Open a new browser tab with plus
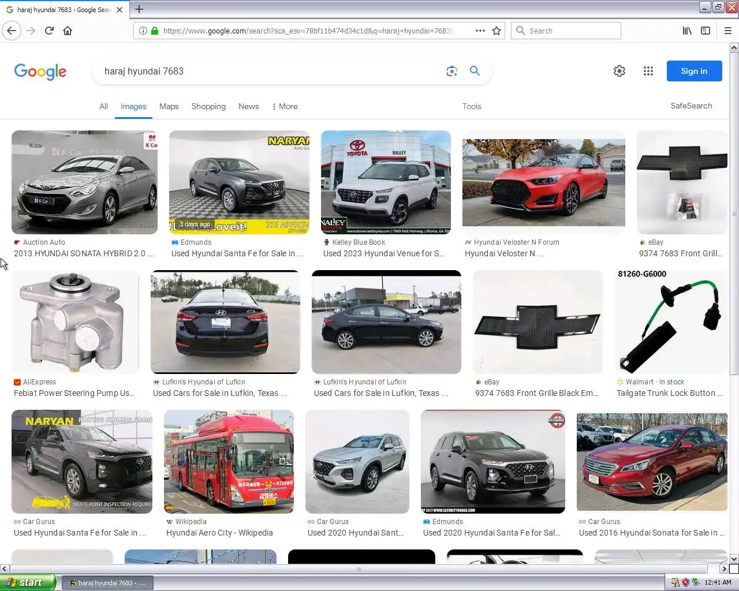Viewport: 739px width, 591px height. tap(139, 9)
